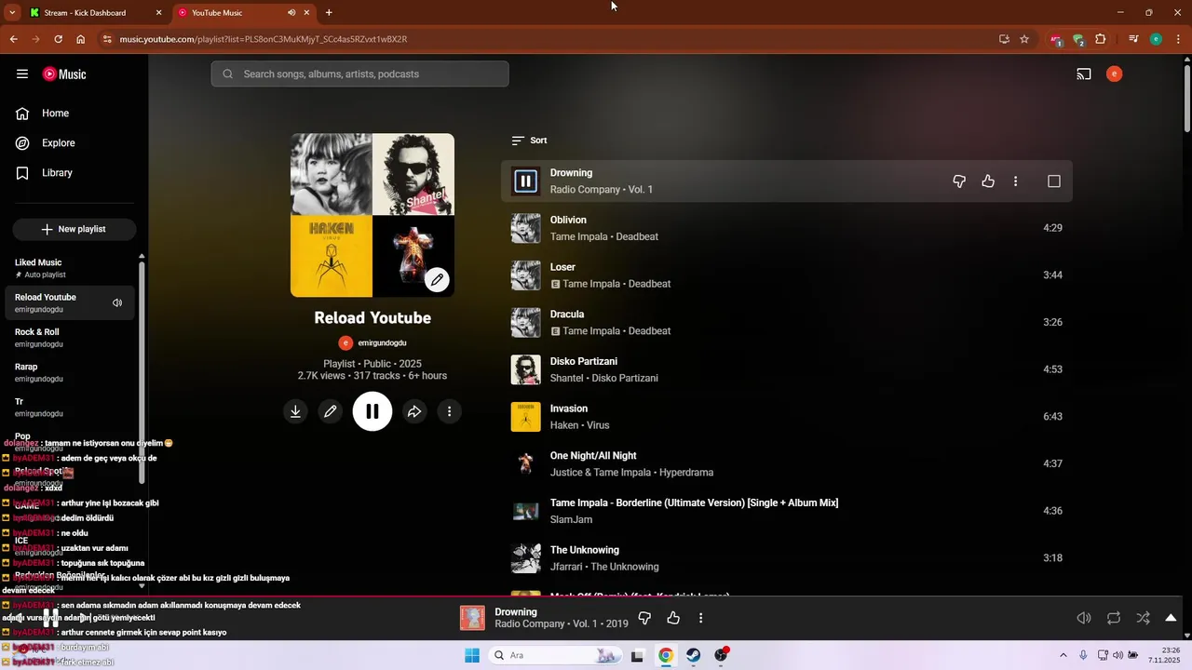Like the Drowning track in the list
This screenshot has height=670, width=1192.
[988, 181]
